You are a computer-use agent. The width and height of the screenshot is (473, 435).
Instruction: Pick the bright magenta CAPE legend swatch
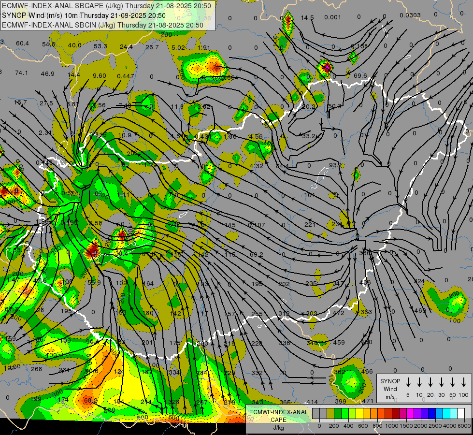click(410, 413)
